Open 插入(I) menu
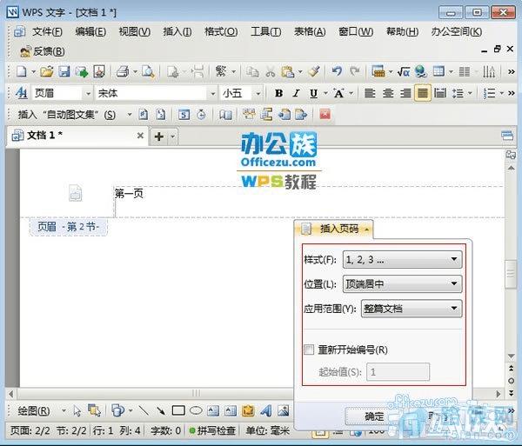 pos(177,31)
